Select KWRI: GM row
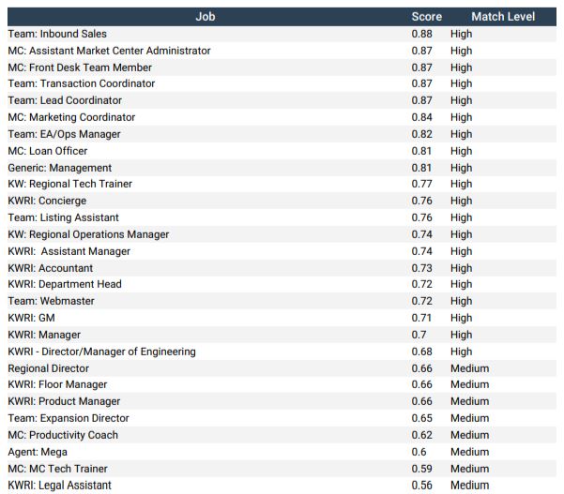The height and width of the screenshot is (494, 564). [282, 318]
